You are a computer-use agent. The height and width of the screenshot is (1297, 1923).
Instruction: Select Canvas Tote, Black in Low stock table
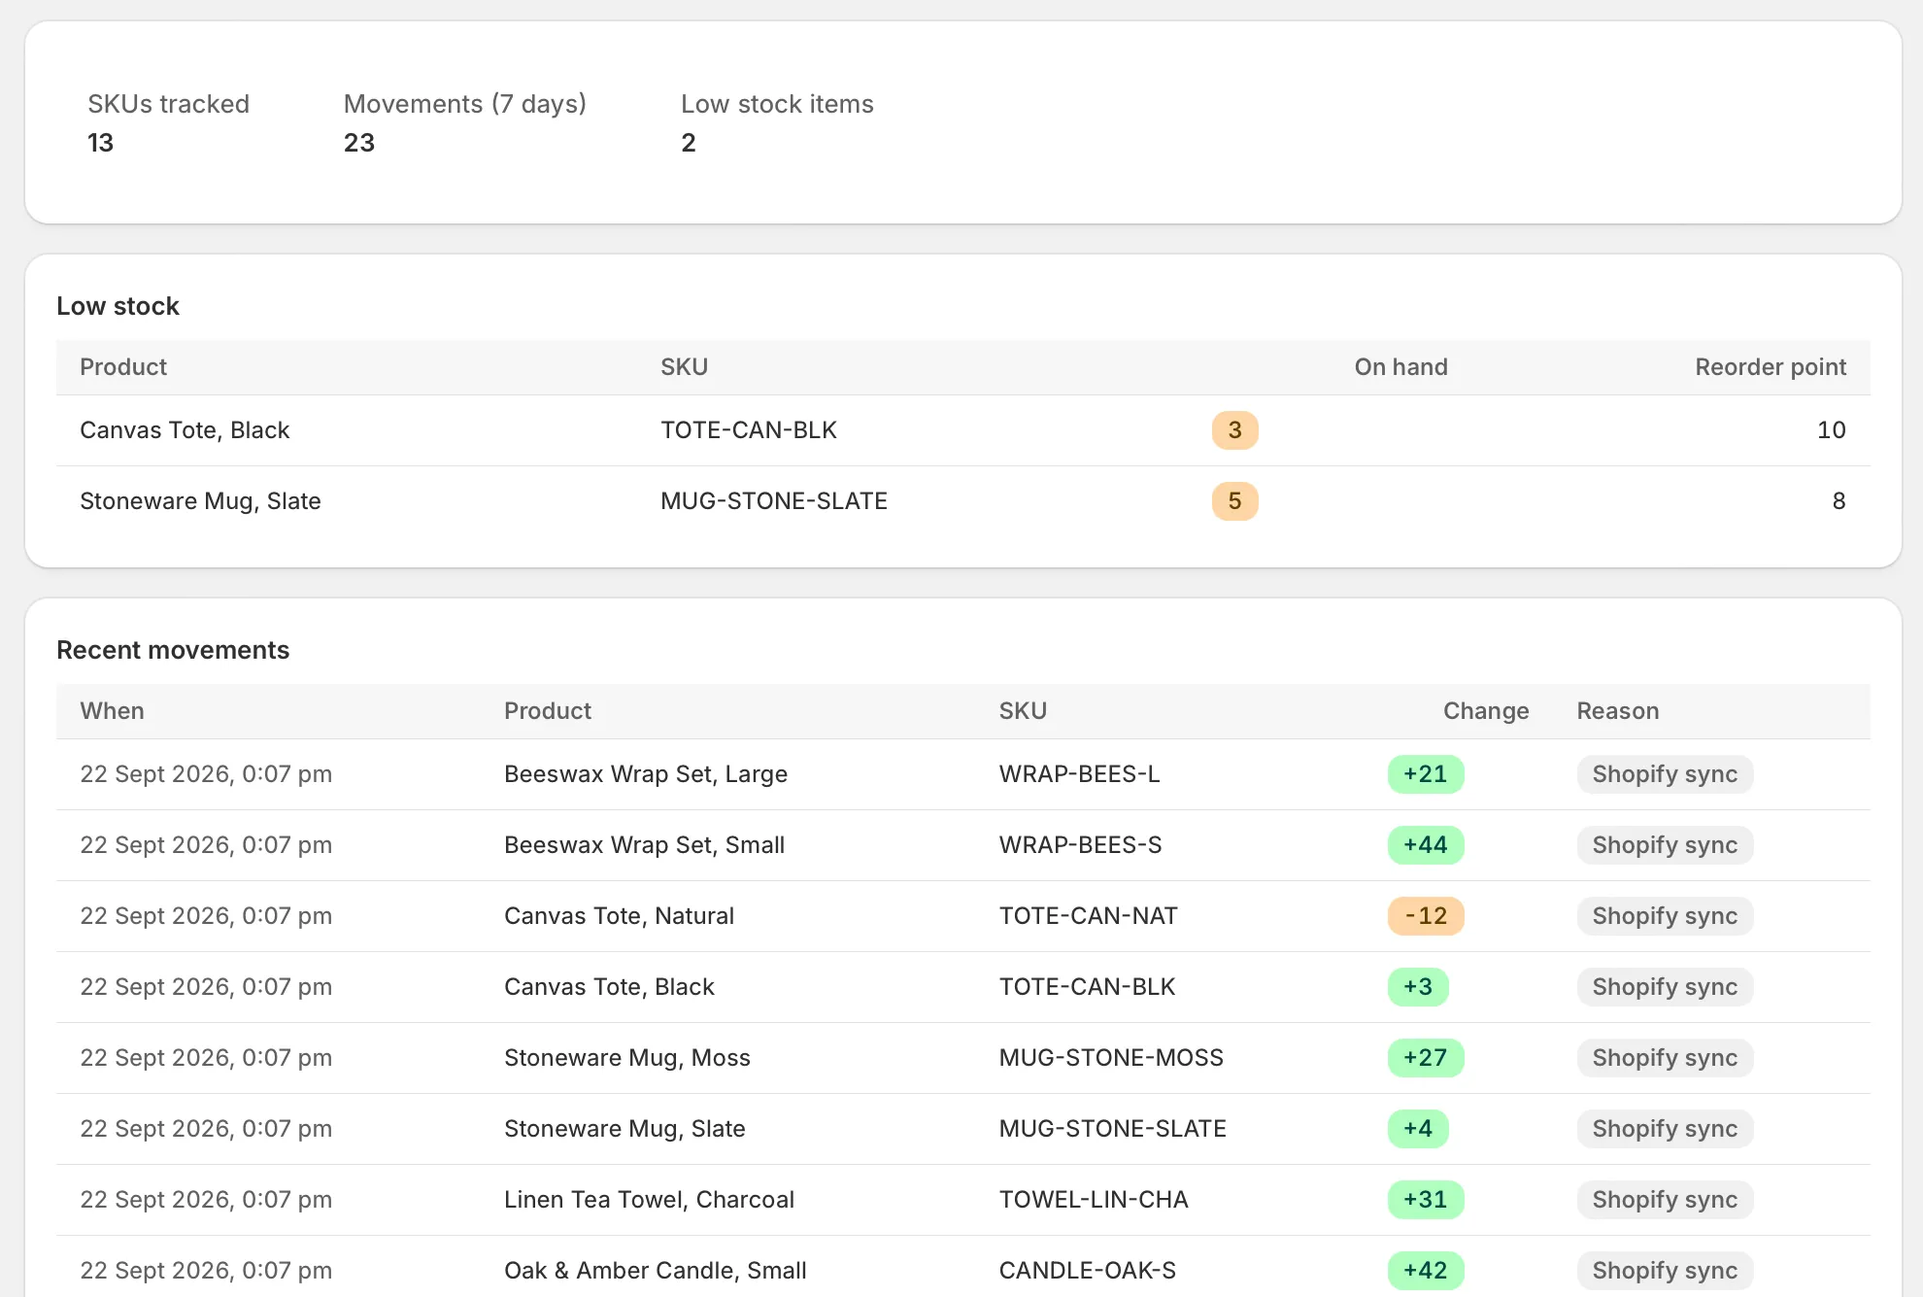click(185, 430)
